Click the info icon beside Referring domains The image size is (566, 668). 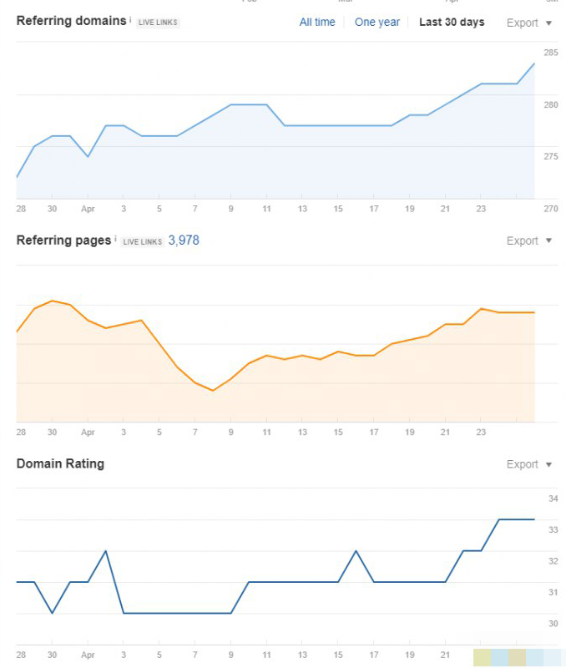pos(130,19)
